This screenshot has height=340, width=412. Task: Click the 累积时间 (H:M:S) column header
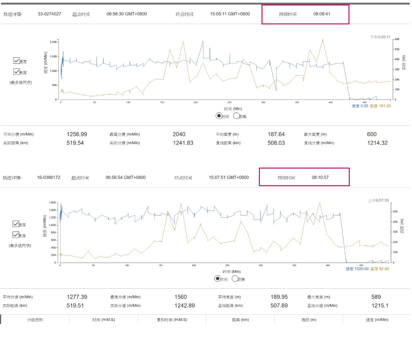172,320
